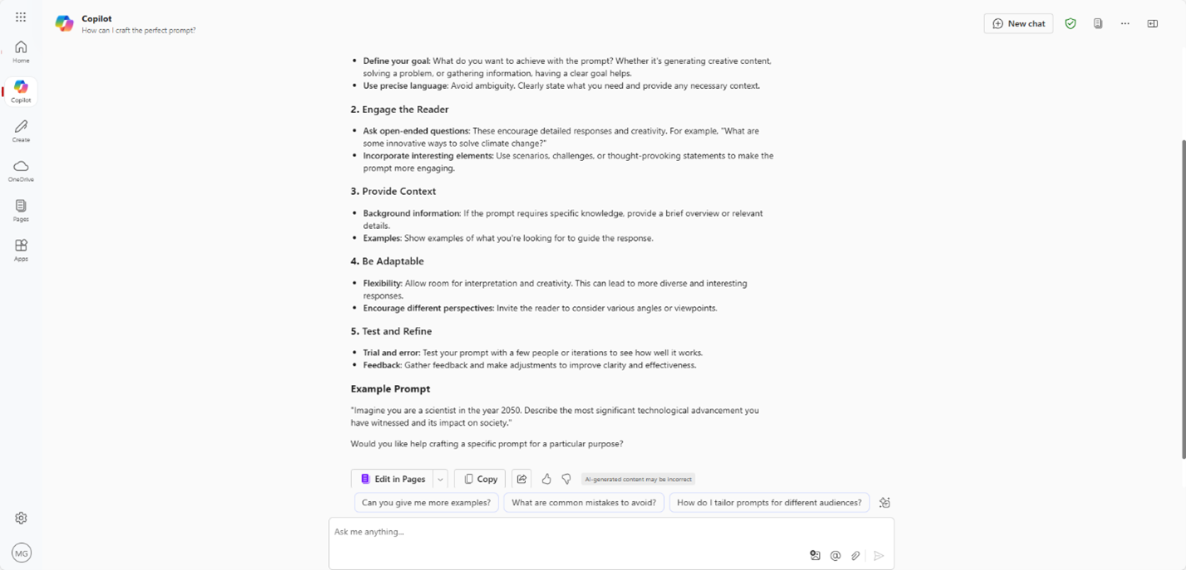The image size is (1186, 570).
Task: Click the green shield protection icon
Action: click(1071, 24)
